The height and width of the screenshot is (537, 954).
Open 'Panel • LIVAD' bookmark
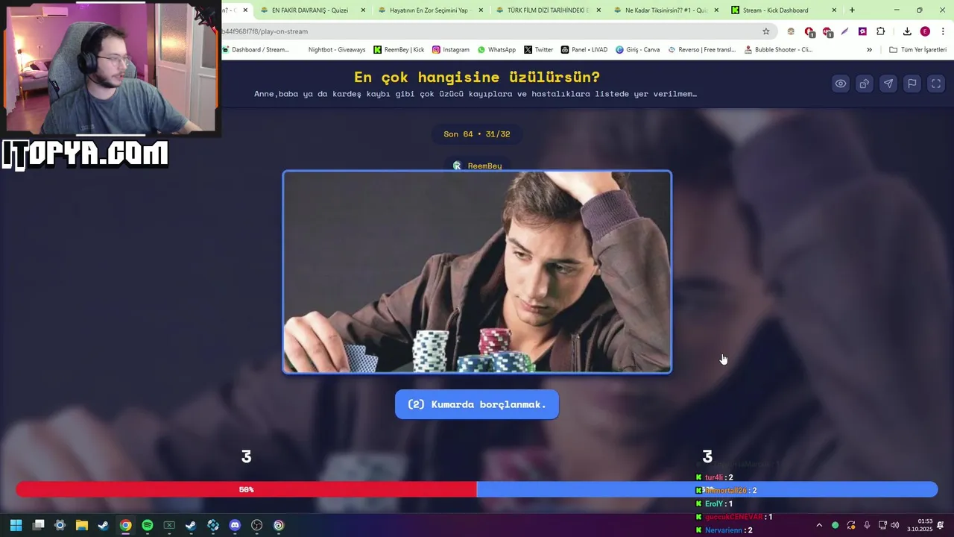coord(584,50)
